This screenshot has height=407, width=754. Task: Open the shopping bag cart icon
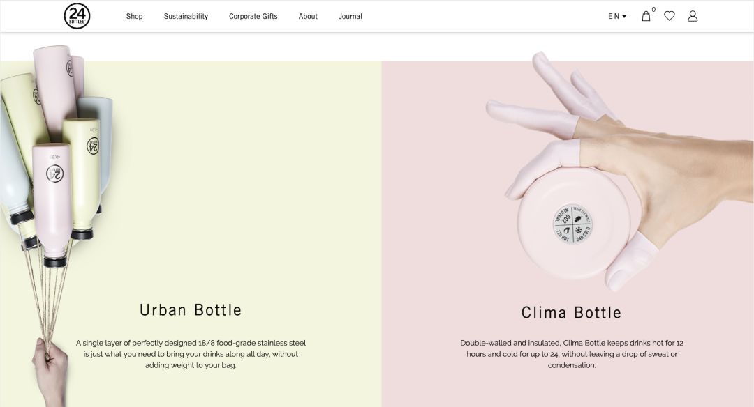pos(646,16)
